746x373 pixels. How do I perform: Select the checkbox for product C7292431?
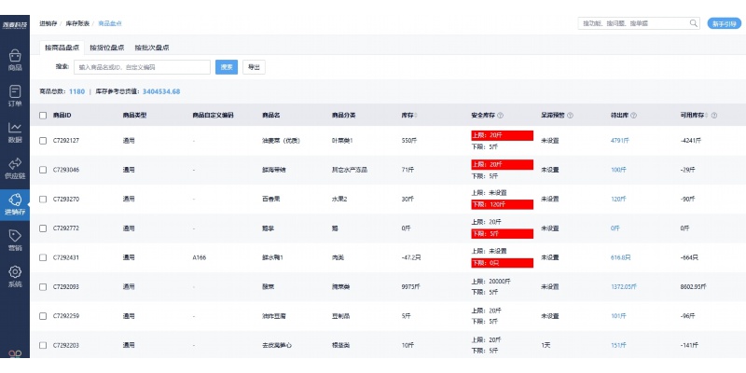43,257
